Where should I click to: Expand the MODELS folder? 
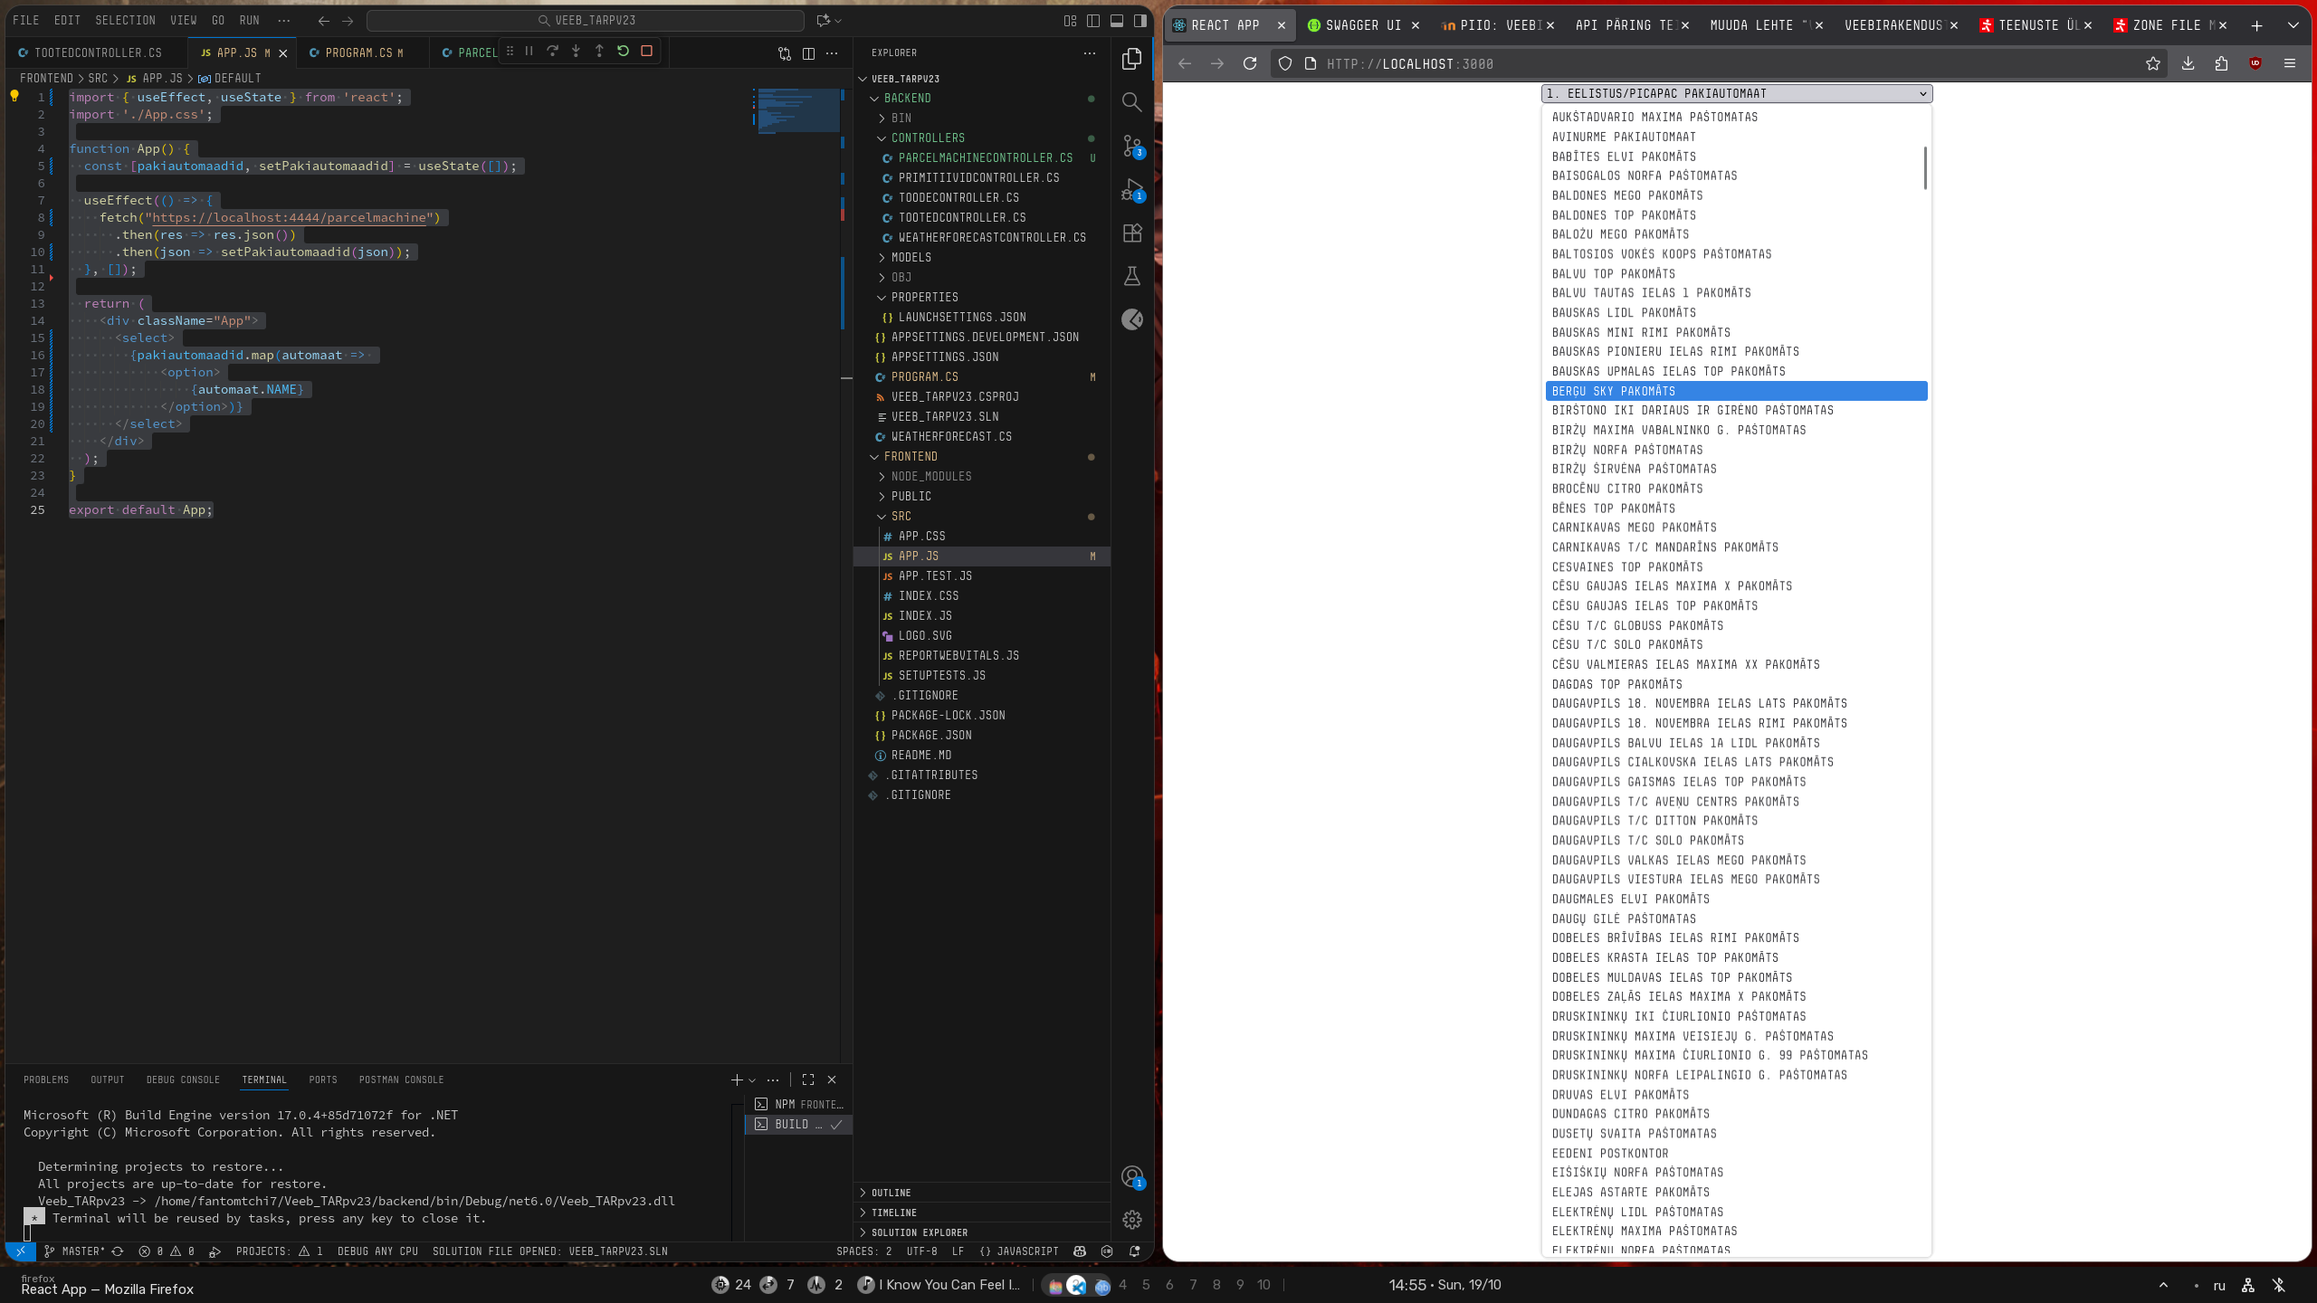coord(911,257)
